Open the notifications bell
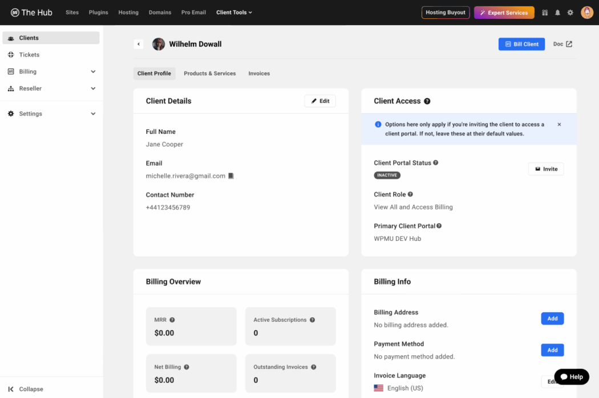This screenshot has width=599, height=398. (x=557, y=12)
